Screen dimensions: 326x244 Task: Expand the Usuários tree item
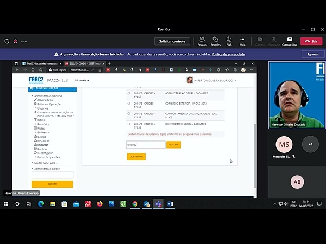tap(35, 108)
